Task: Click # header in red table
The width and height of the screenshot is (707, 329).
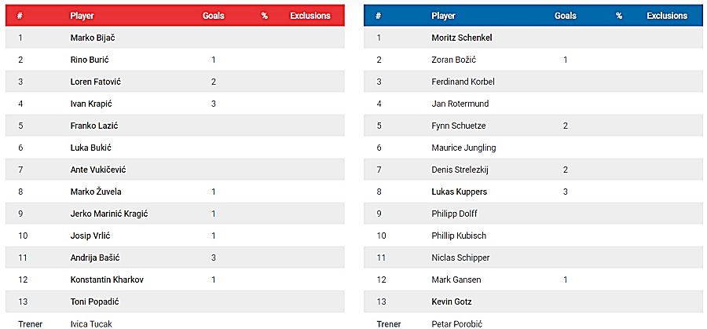Action: tap(20, 16)
